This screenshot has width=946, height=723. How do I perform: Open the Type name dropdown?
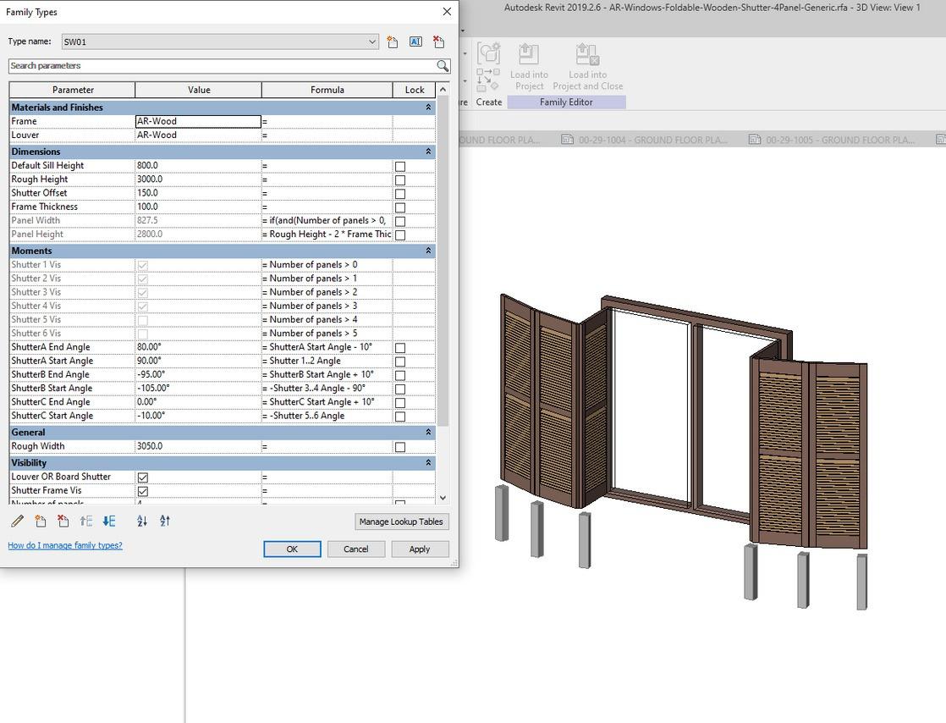tap(372, 41)
